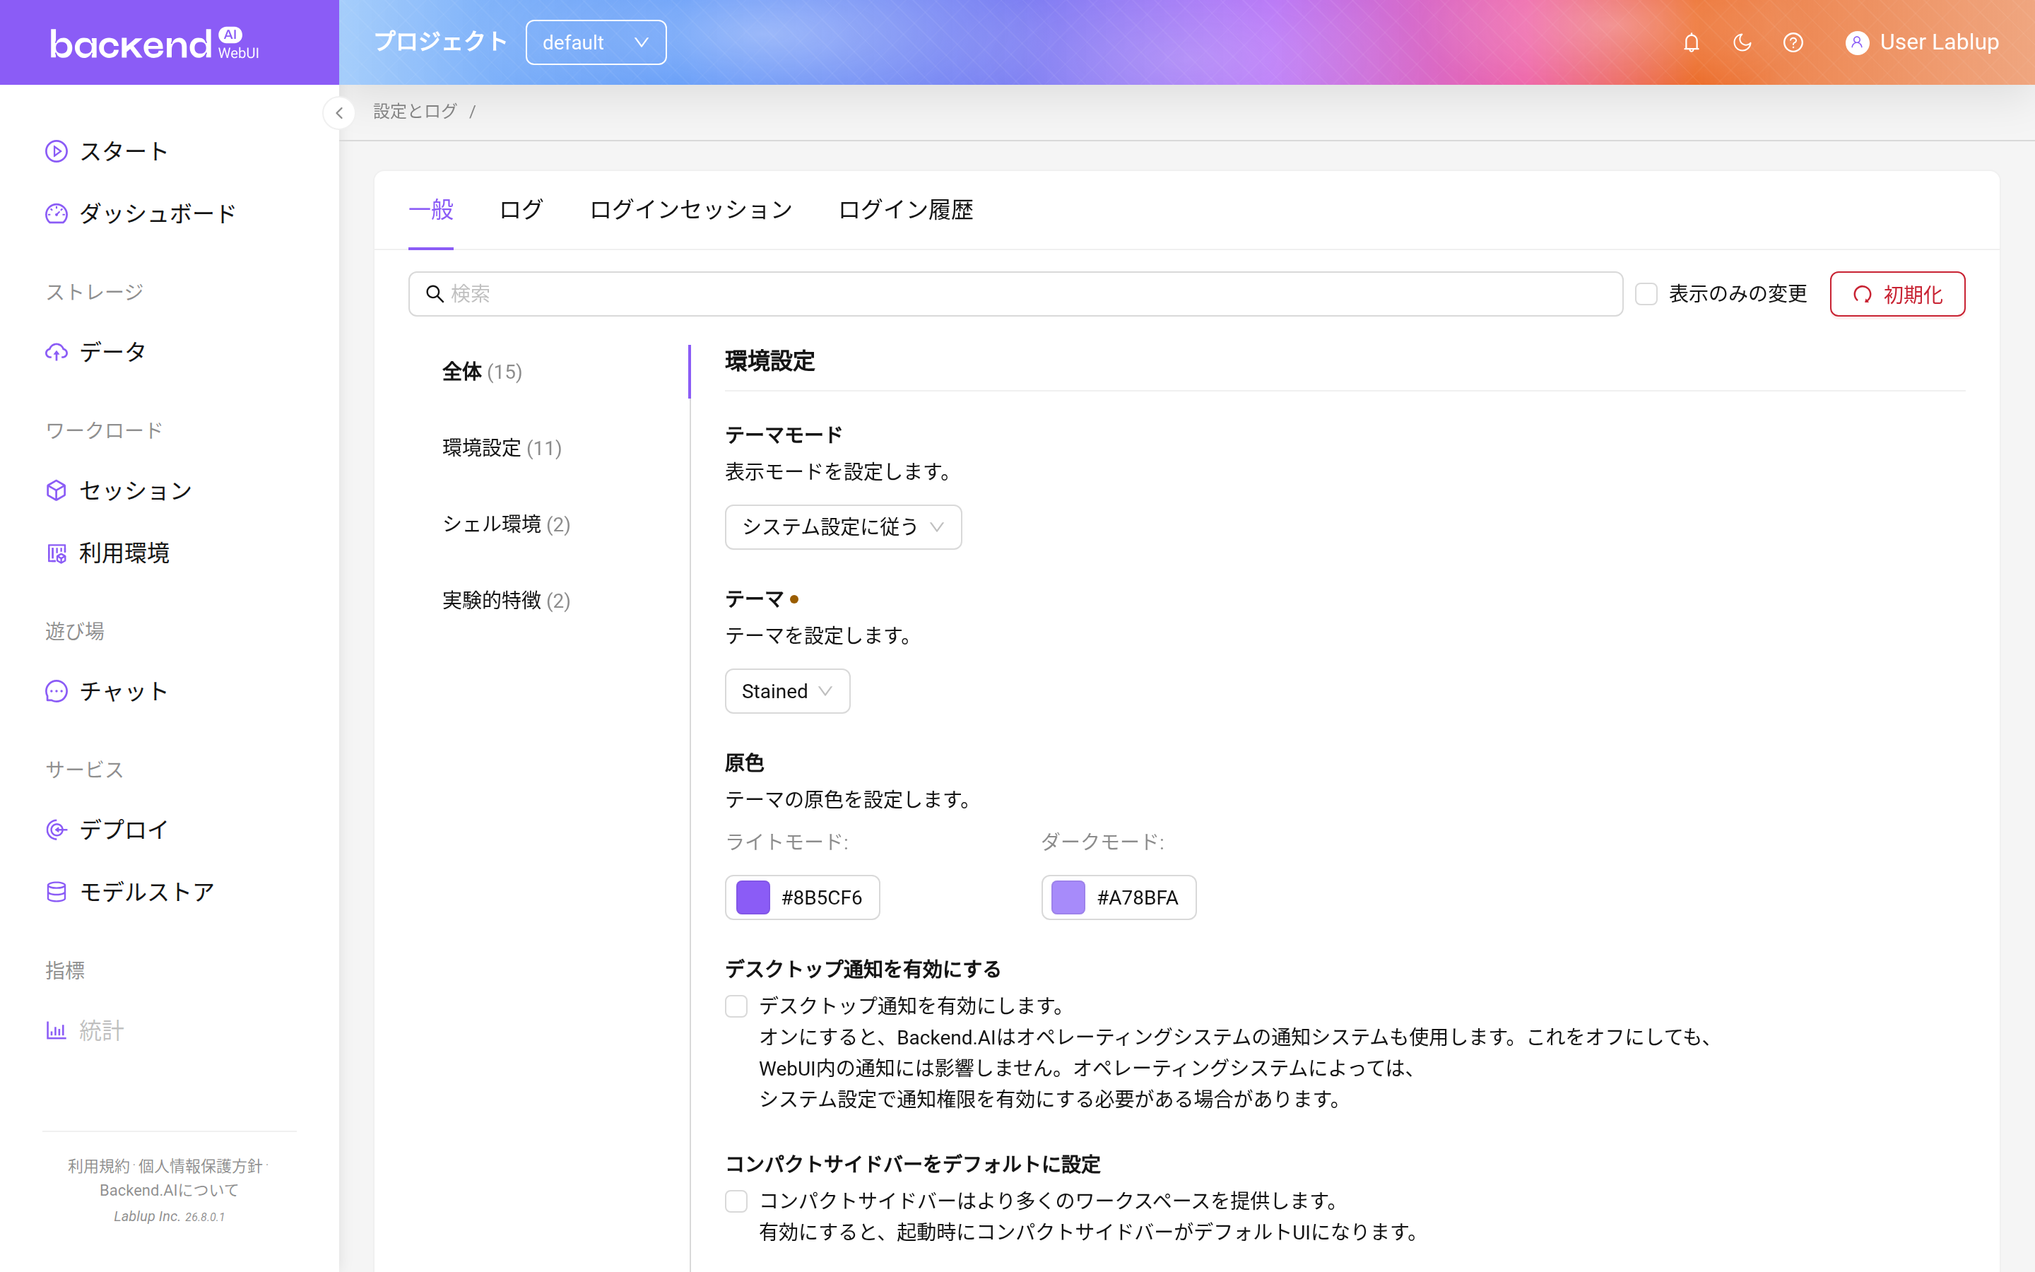The width and height of the screenshot is (2035, 1272).
Task: Click the セッション cube icon
Action: point(57,490)
